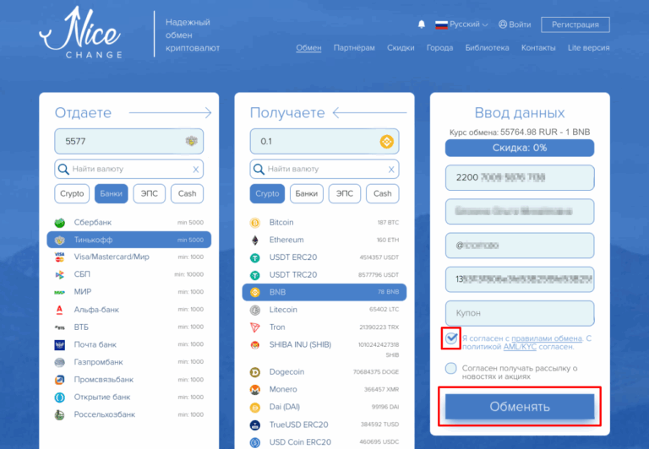The image size is (649, 449).
Task: Open the Обмен menu item
Action: [x=308, y=47]
